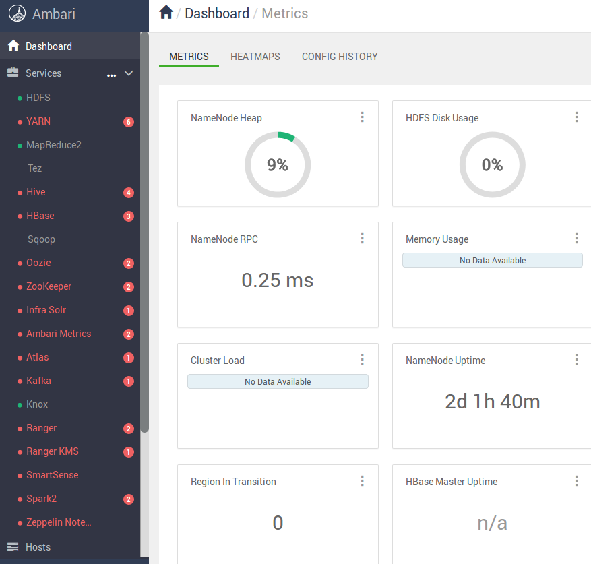Click the Dashboard breadcrumb link
591x564 pixels.
[x=216, y=13]
